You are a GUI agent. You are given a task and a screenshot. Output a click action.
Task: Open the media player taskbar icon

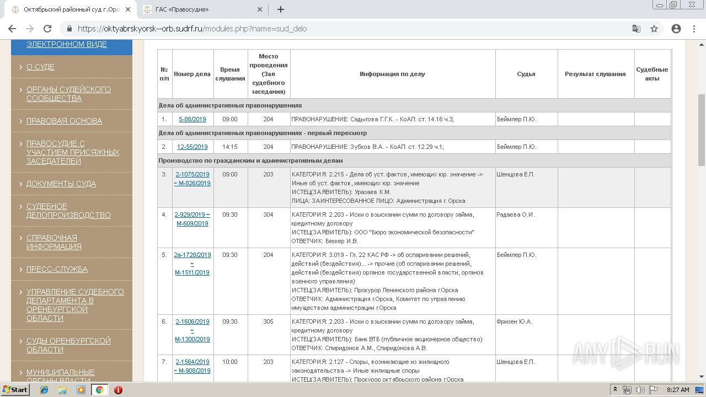pyautogui.click(x=81, y=390)
